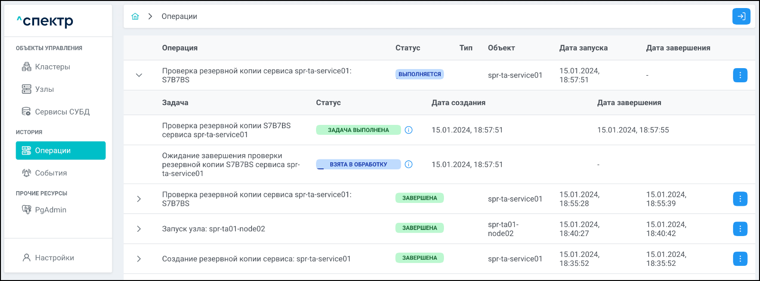Select События in the history section
Screen dimensions: 760x281
pos(51,173)
